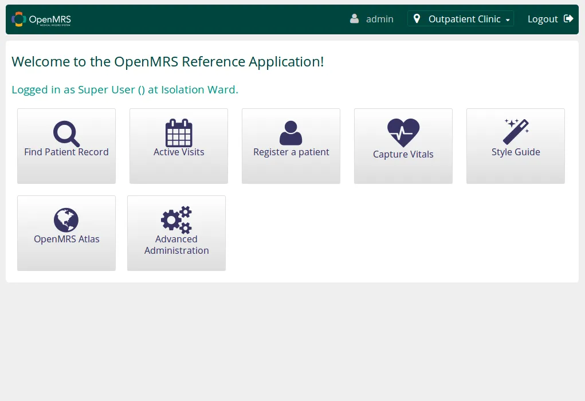This screenshot has height=401, width=585.
Task: Open the admin account link
Action: point(379,19)
